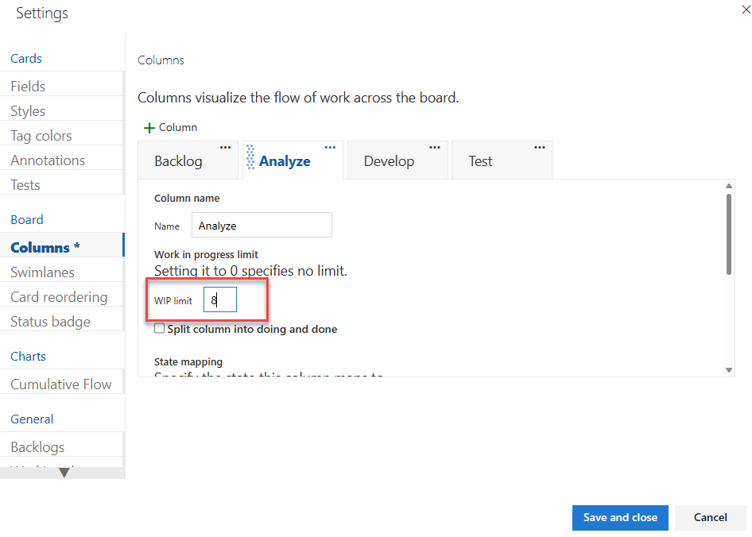752x537 pixels.
Task: Click the green plus Column icon
Action: click(x=149, y=128)
